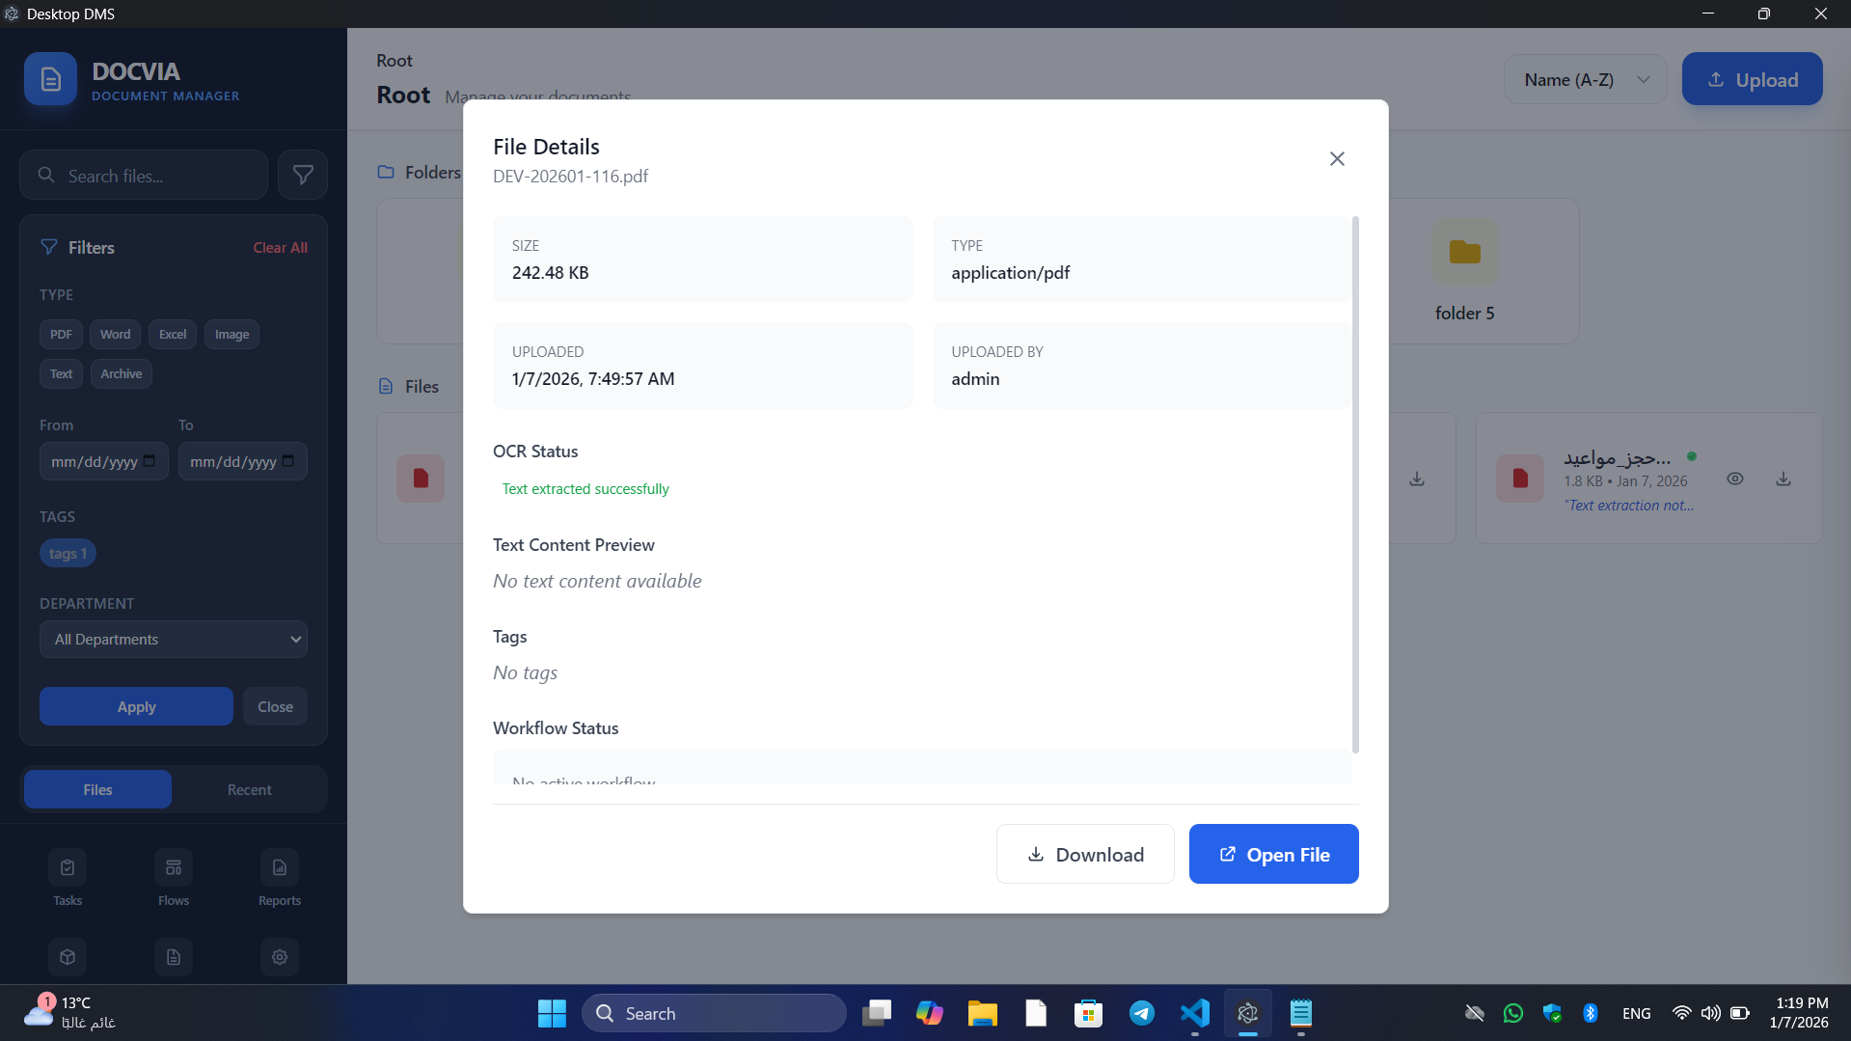Switch to the Files tab
Image resolution: width=1851 pixels, height=1041 pixels.
[97, 789]
